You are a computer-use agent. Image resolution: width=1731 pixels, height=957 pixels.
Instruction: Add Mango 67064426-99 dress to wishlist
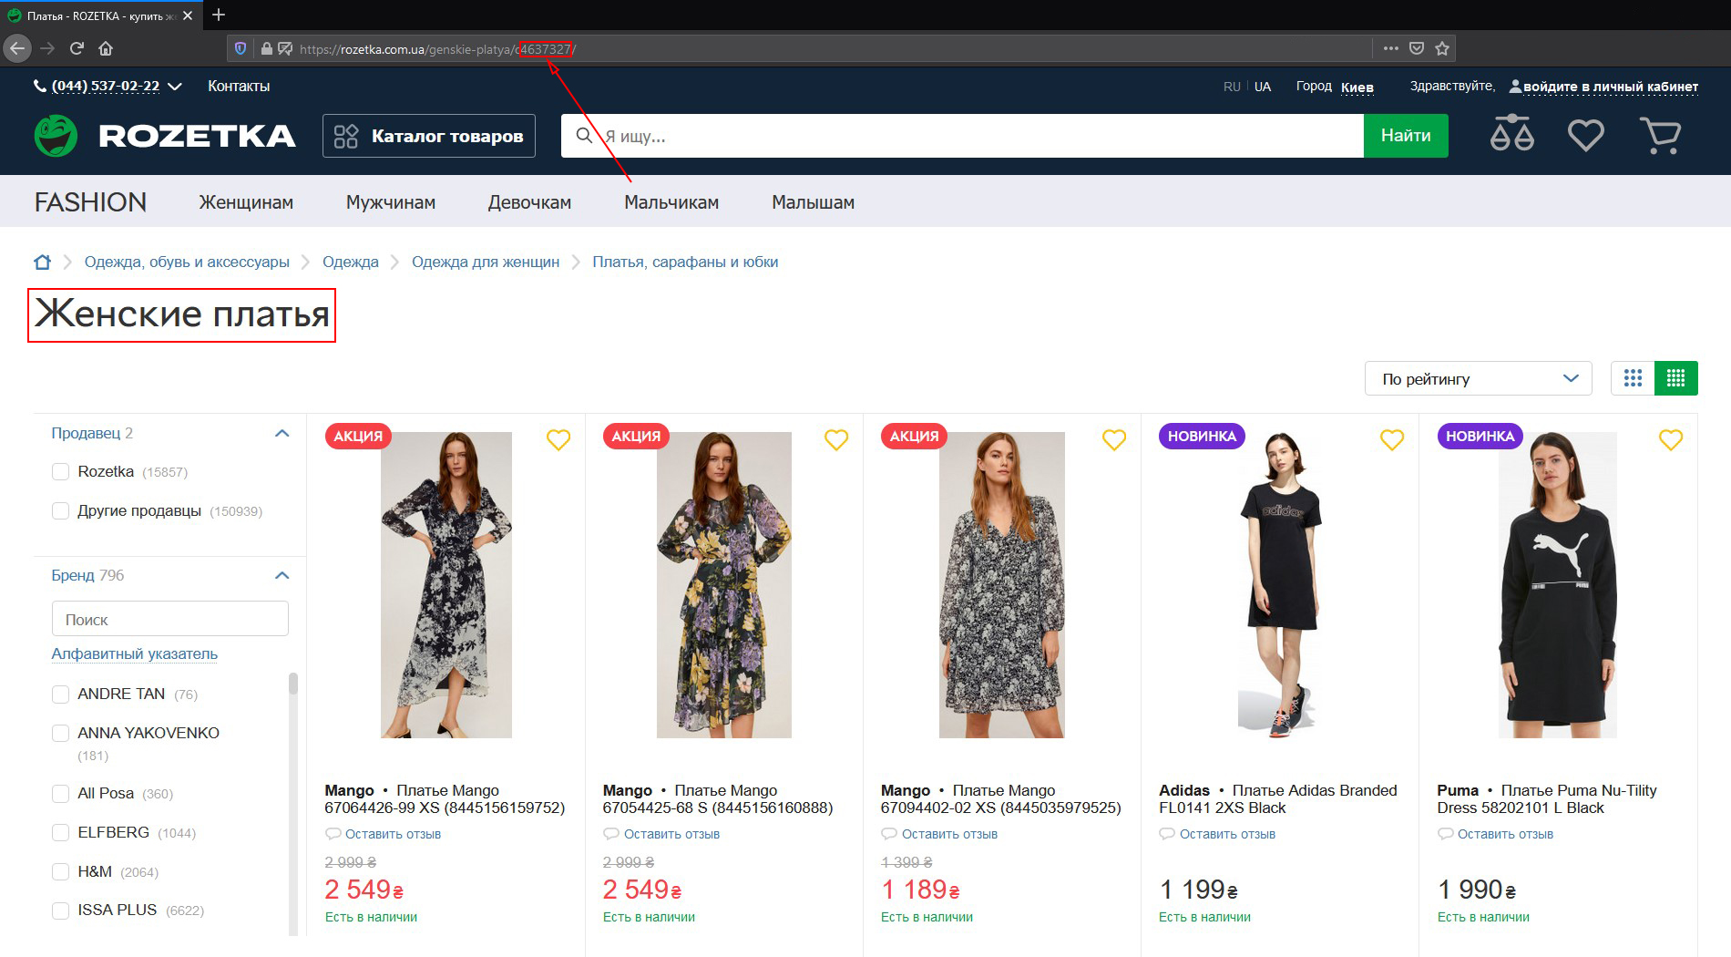pos(558,440)
